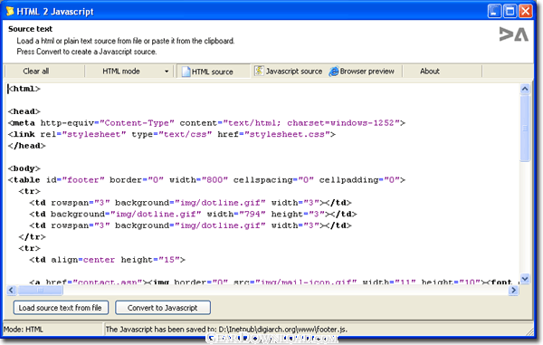Image resolution: width=543 pixels, height=345 pixels.
Task: Open the About tab
Action: pyautogui.click(x=430, y=71)
